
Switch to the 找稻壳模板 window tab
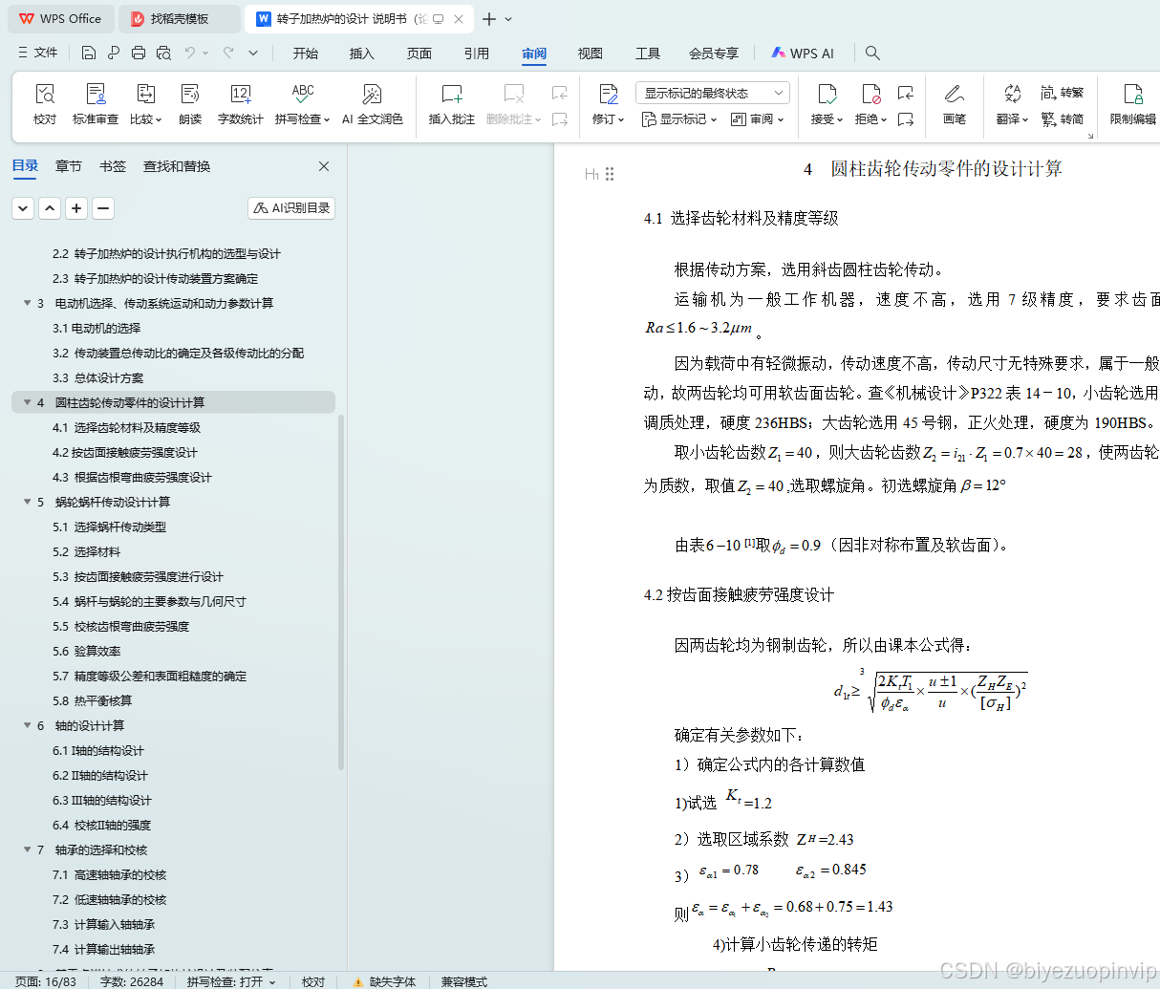(x=180, y=19)
